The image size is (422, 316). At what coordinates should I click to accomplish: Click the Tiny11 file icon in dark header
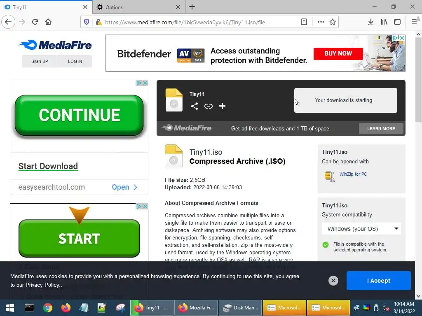coord(174,100)
